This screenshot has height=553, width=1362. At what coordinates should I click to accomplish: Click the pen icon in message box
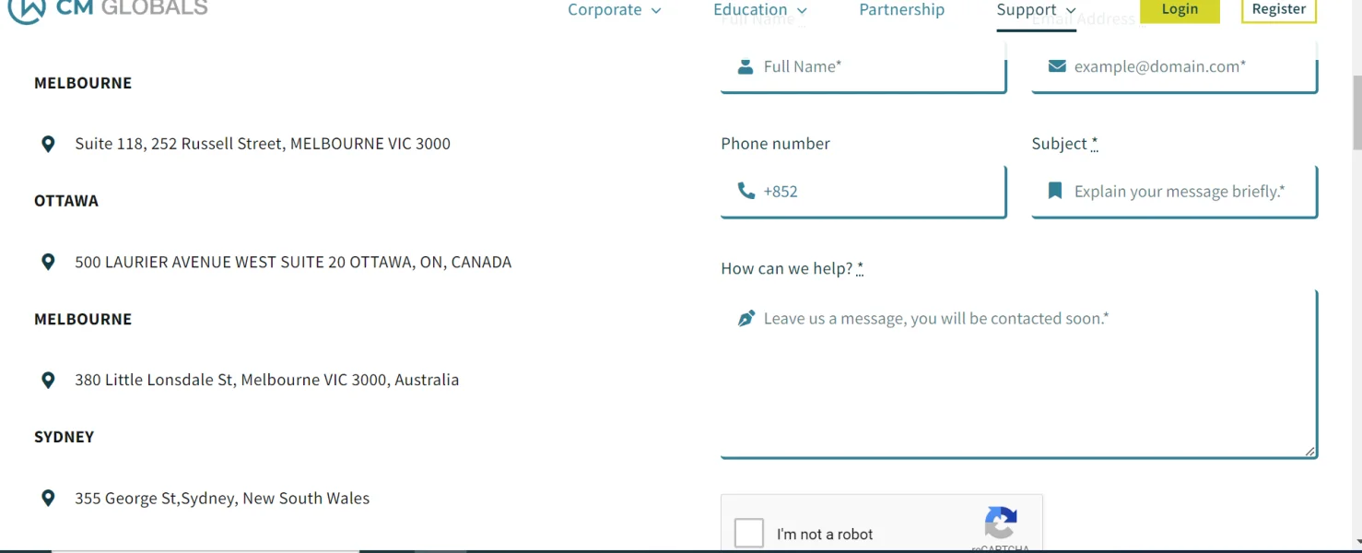click(746, 319)
